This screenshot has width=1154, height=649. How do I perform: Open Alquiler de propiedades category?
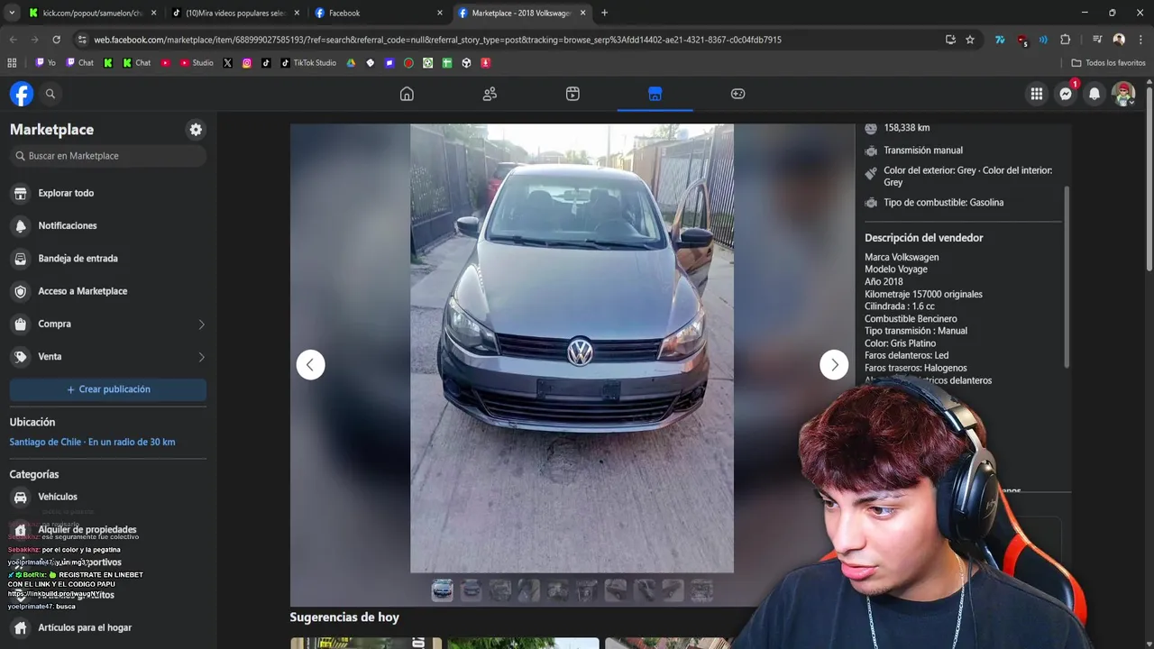tap(108, 530)
